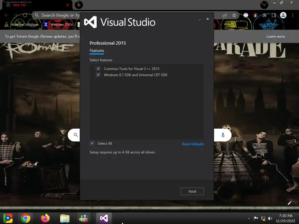Open the avatar-face Chrome extension
The height and width of the screenshot is (224, 299).
pos(255,15)
